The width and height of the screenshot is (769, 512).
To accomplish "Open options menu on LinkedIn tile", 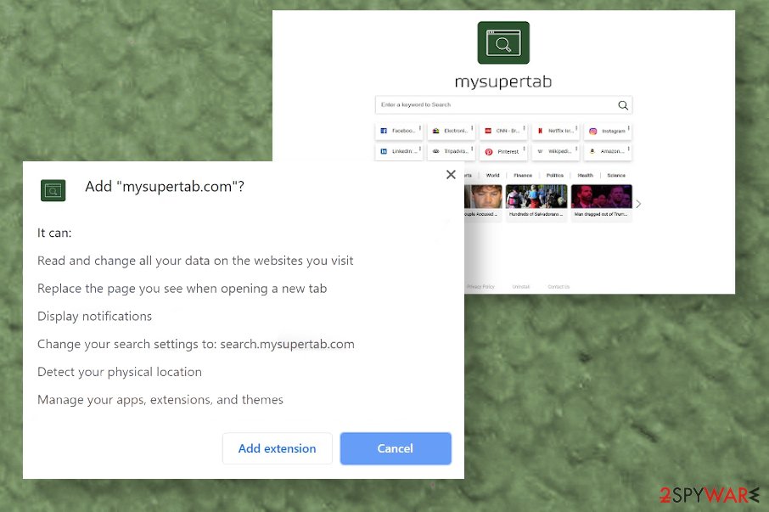I will click(420, 149).
